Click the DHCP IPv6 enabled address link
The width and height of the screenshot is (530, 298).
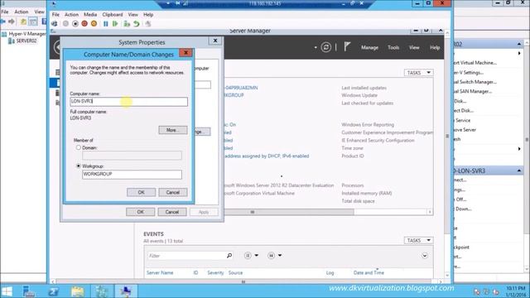pos(267,156)
